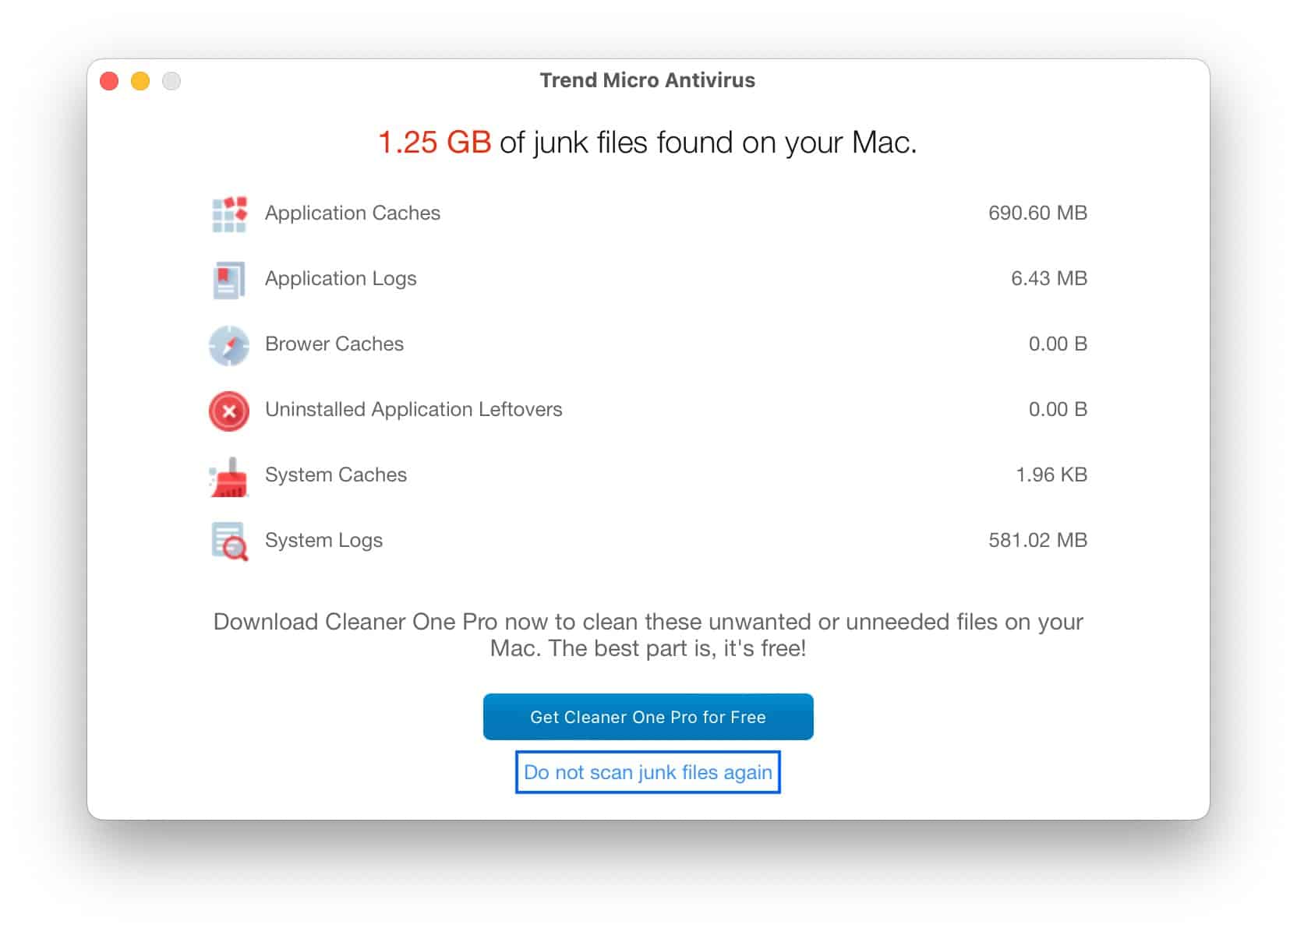Close the Trend Micro Antivirus window
This screenshot has width=1297, height=935.
coord(109,81)
